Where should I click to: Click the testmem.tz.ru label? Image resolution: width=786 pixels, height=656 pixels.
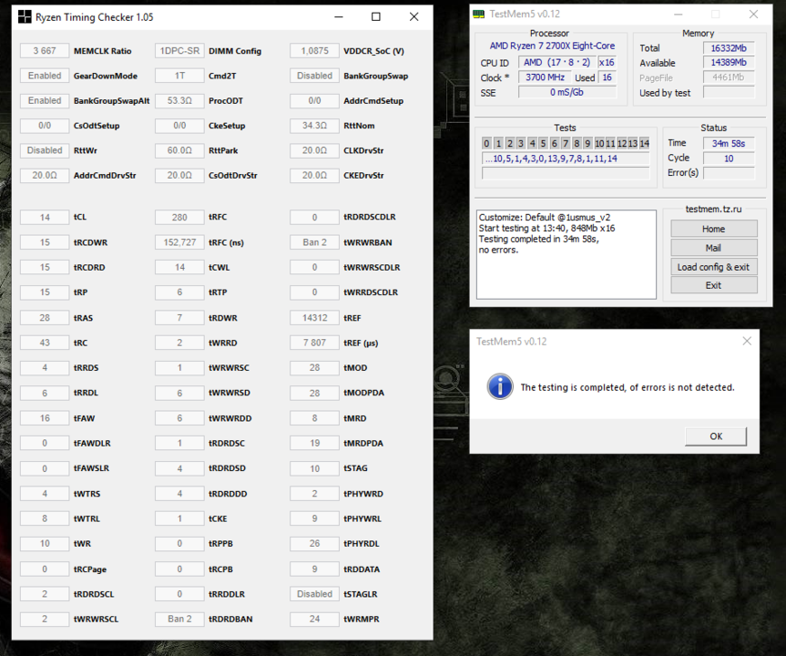click(x=714, y=210)
